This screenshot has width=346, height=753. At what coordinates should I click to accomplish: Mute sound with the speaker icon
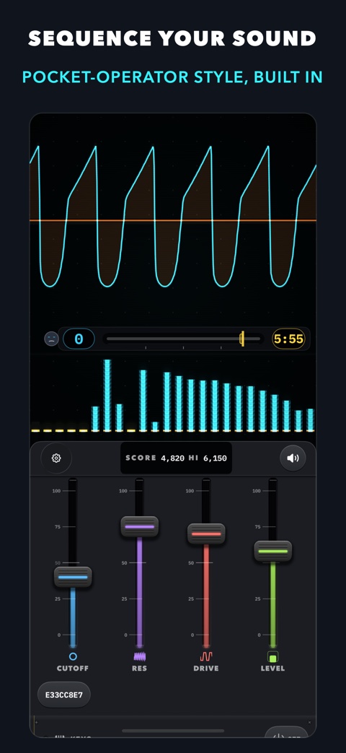[293, 458]
